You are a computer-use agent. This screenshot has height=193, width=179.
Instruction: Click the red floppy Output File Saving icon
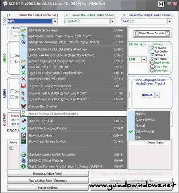click(x=23, y=86)
